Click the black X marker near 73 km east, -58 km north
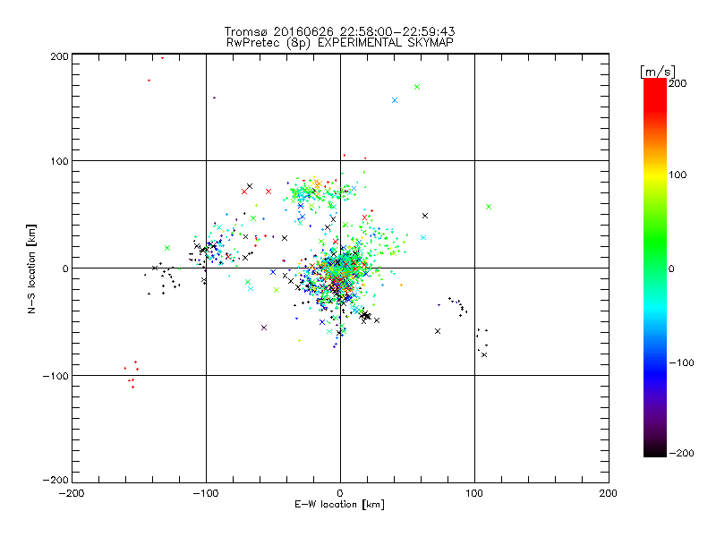The image size is (716, 537). pos(438,331)
